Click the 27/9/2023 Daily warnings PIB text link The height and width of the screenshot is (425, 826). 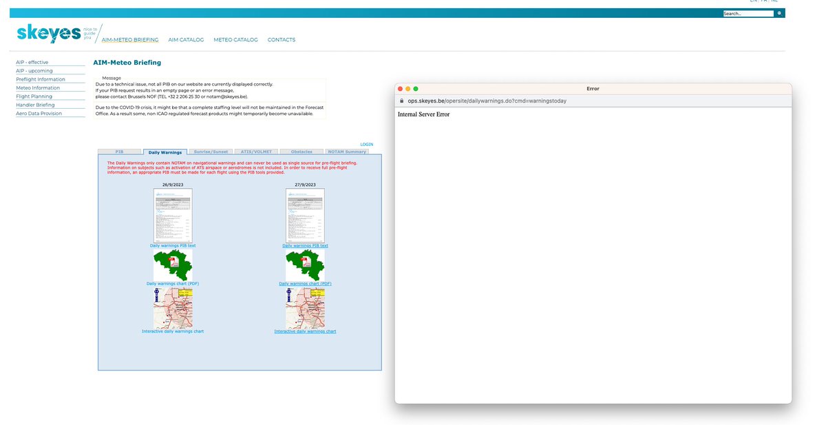(x=305, y=246)
